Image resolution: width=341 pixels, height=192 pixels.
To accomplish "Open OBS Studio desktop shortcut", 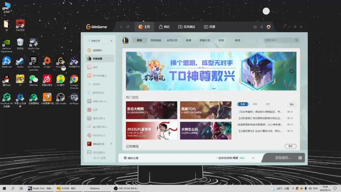I will 61,99.
